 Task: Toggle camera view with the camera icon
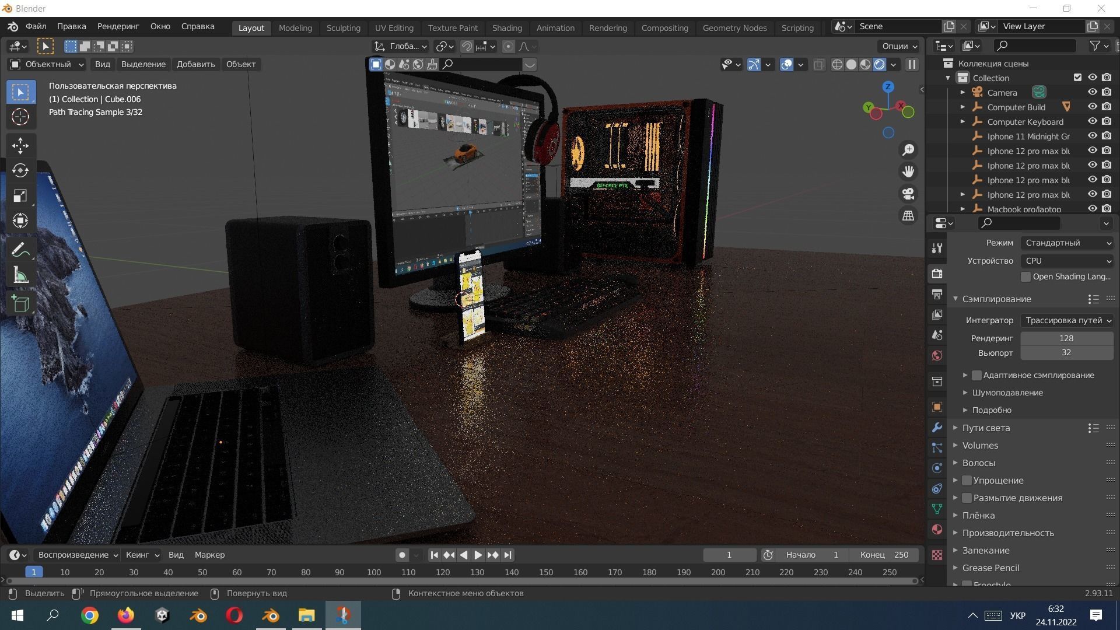click(x=908, y=194)
